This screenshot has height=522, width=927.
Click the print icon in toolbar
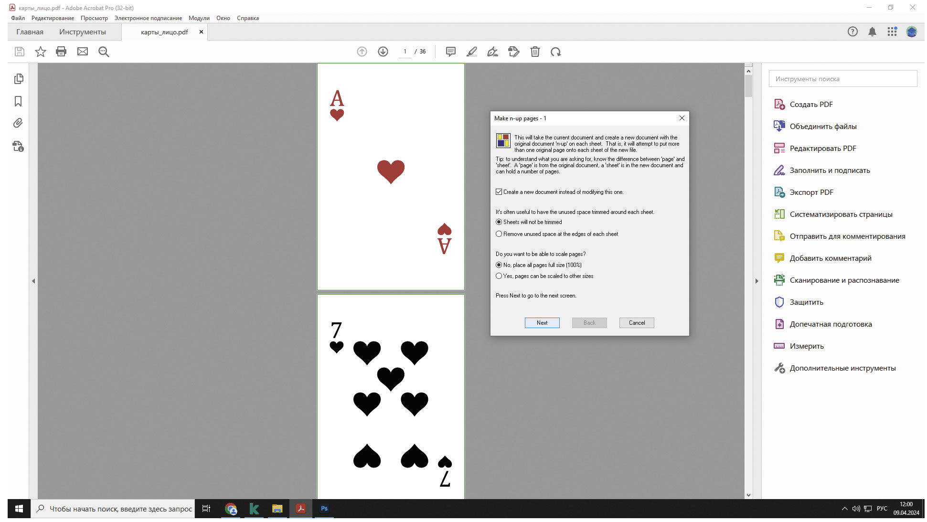click(x=61, y=52)
